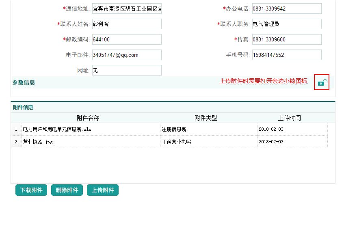Focus the 联系人姓名 text field
The width and height of the screenshot is (344, 229).
(x=127, y=24)
